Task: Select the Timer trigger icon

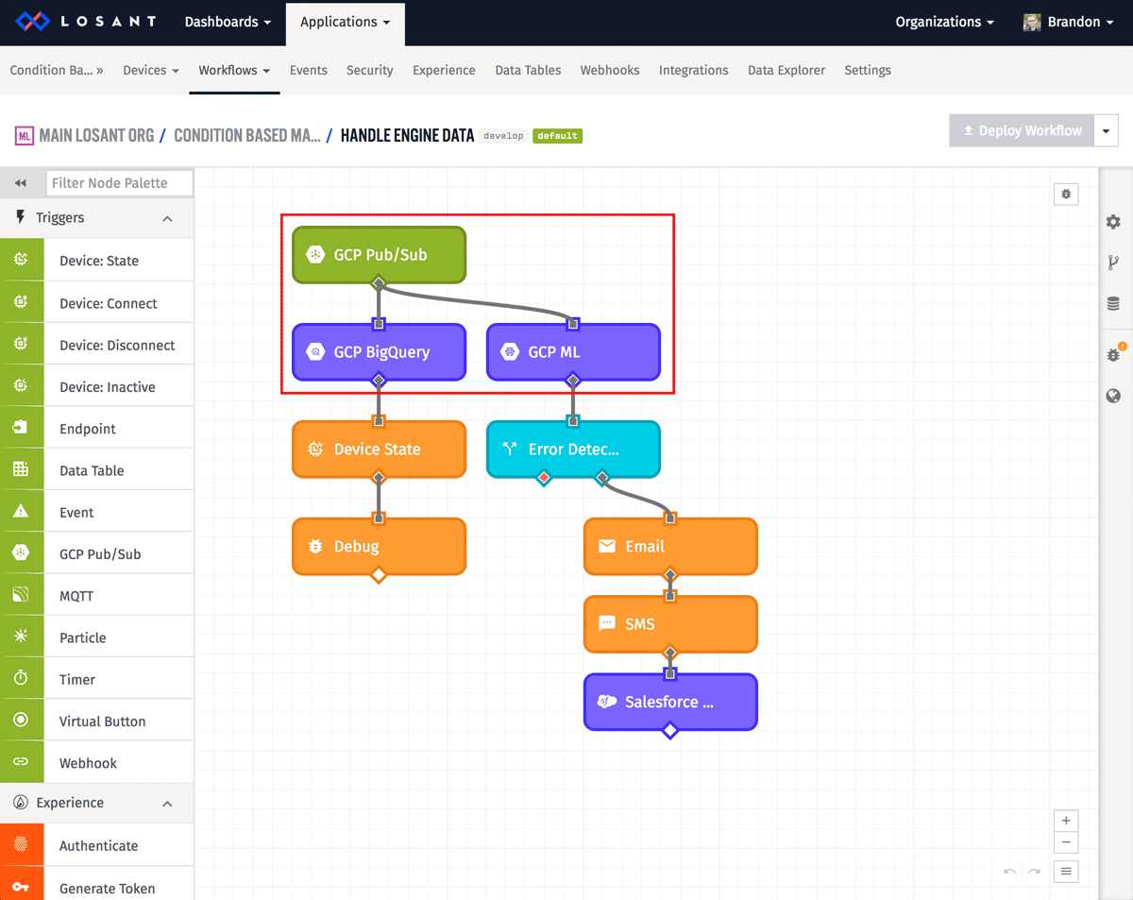Action: coord(22,678)
